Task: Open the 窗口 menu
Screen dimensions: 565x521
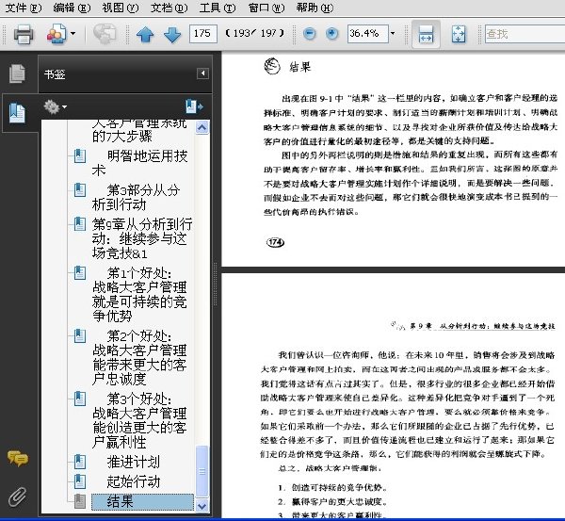Action: tap(266, 8)
